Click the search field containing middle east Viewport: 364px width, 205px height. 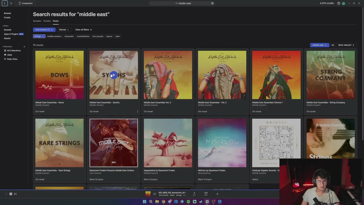click(x=182, y=3)
